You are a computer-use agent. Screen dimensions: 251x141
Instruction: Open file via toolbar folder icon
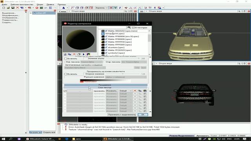[8, 8]
